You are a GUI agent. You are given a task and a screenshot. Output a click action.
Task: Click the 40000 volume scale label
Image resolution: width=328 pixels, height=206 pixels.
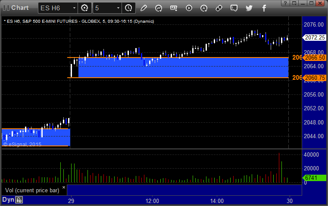(311, 154)
